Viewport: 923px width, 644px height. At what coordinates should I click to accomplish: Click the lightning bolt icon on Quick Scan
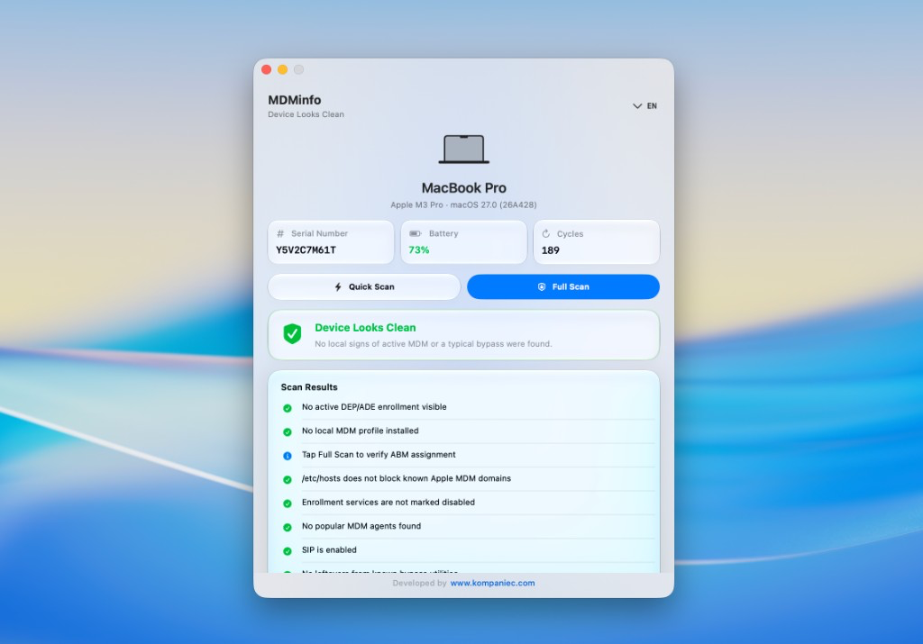coord(338,287)
